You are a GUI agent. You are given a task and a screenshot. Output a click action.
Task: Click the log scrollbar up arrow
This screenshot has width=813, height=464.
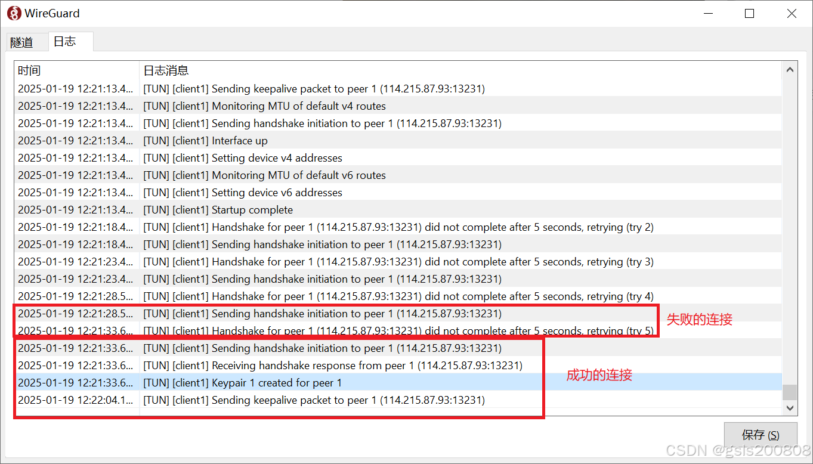click(x=790, y=70)
